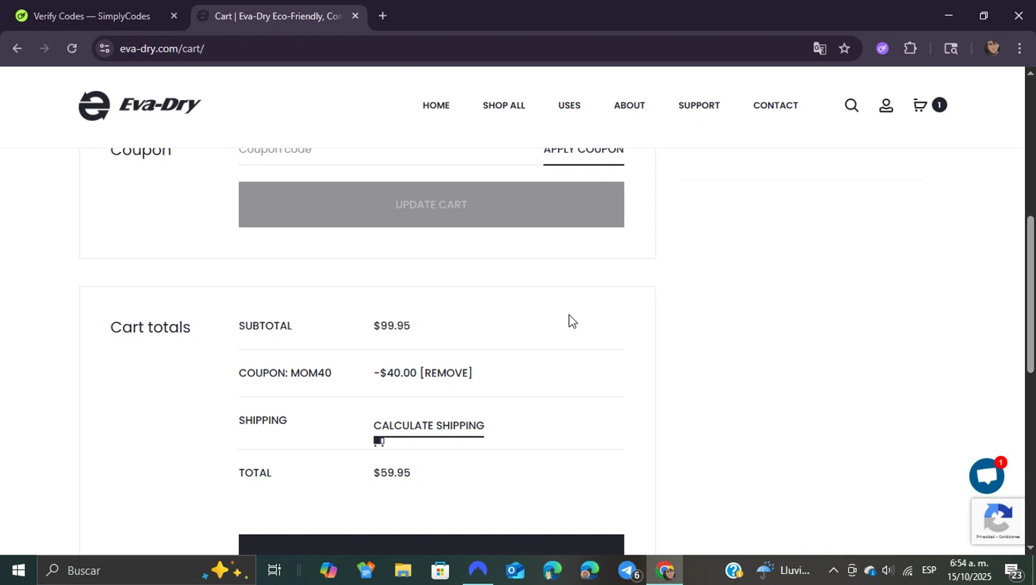The height and width of the screenshot is (585, 1036).
Task: Open the ABOUT menu item
Action: coord(629,106)
